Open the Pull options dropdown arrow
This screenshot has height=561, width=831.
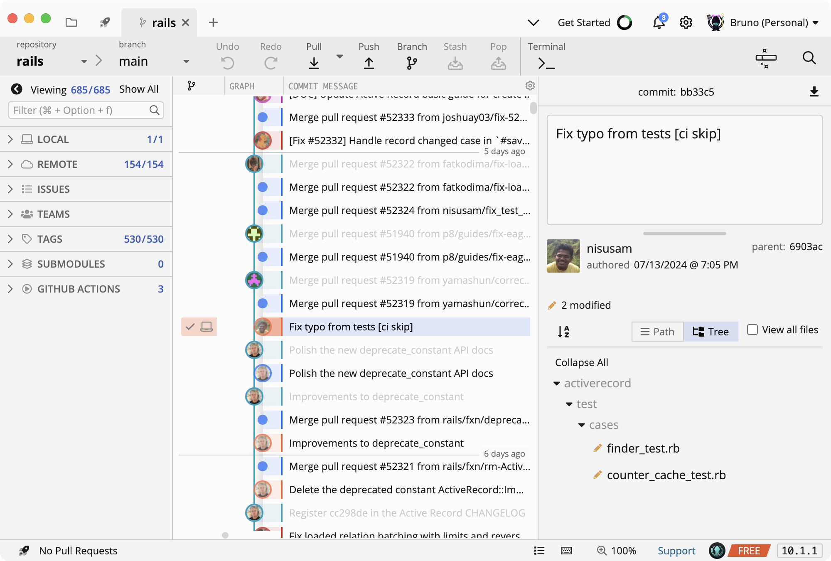pyautogui.click(x=339, y=57)
